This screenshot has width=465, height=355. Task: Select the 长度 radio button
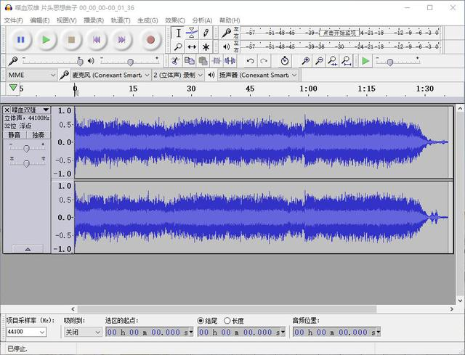227,321
